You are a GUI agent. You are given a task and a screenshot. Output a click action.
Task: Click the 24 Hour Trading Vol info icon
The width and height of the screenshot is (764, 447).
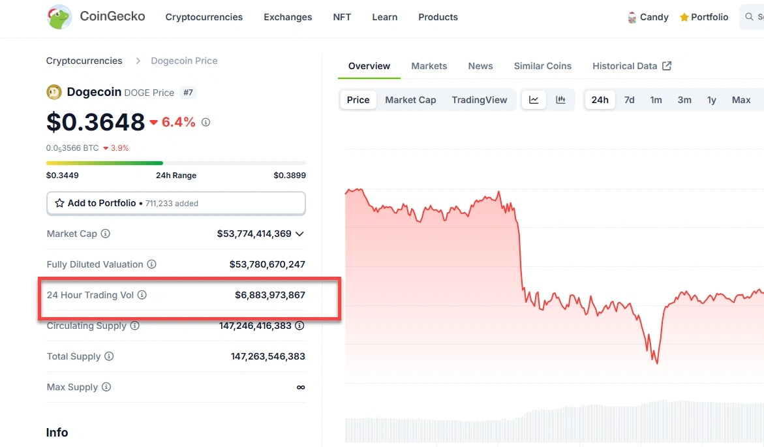tap(142, 295)
